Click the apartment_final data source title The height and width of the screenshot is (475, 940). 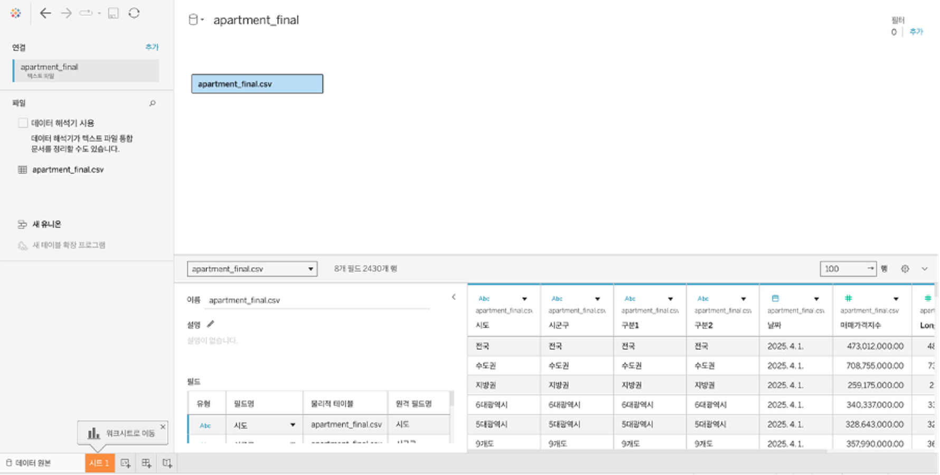pos(256,20)
